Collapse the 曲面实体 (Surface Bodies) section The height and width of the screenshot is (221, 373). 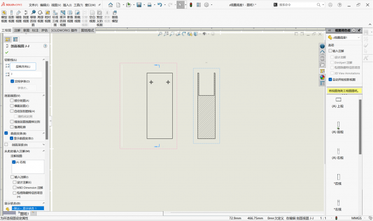click(43, 133)
